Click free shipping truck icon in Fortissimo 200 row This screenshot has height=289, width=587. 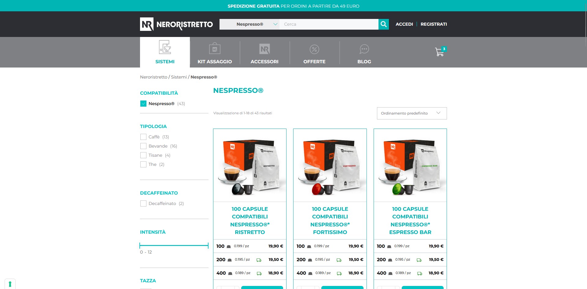(x=339, y=260)
